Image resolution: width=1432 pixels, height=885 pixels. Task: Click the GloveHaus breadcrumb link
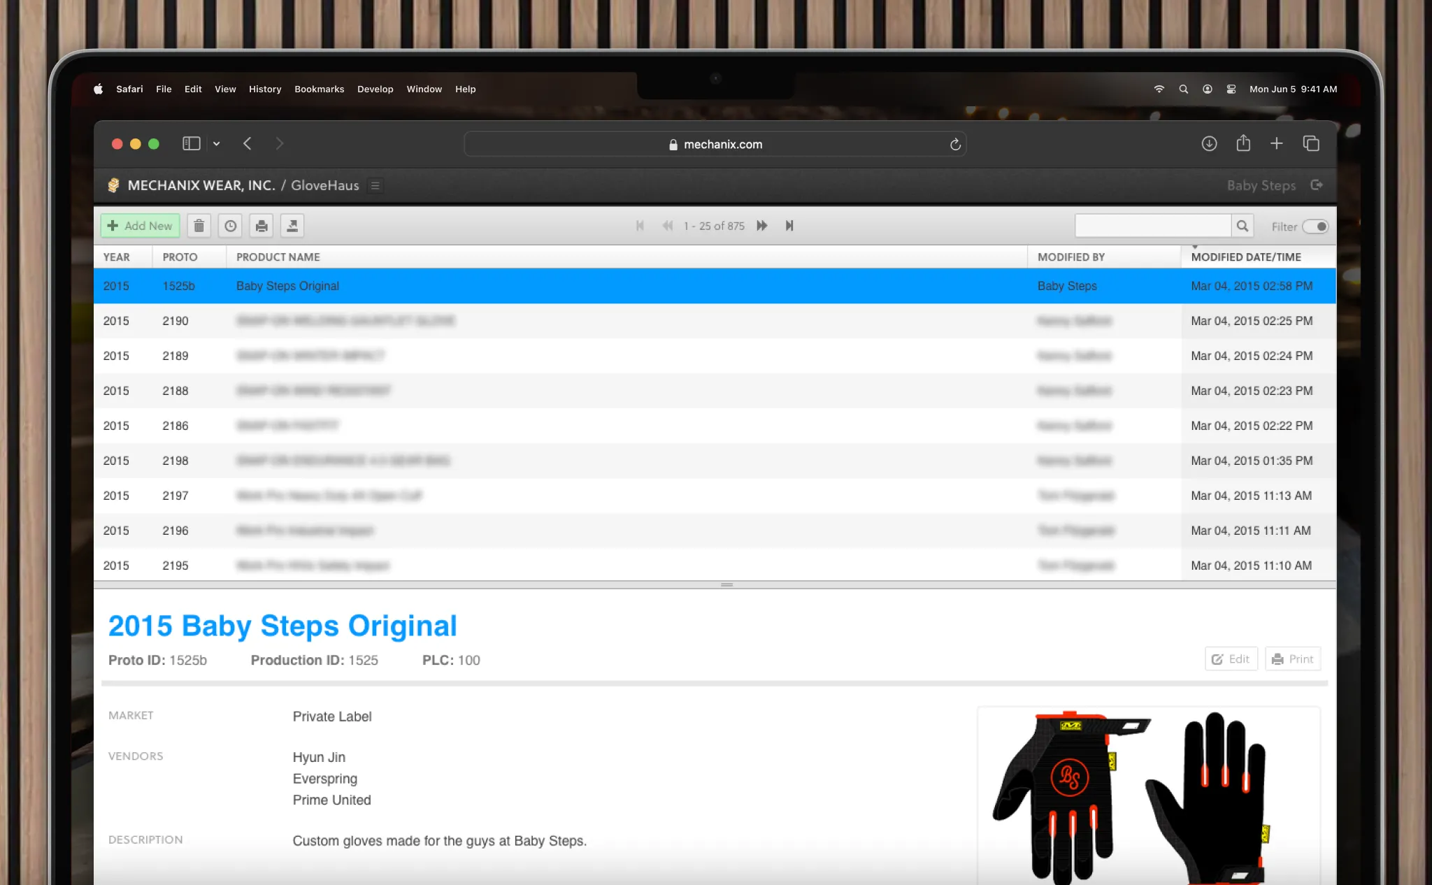325,185
